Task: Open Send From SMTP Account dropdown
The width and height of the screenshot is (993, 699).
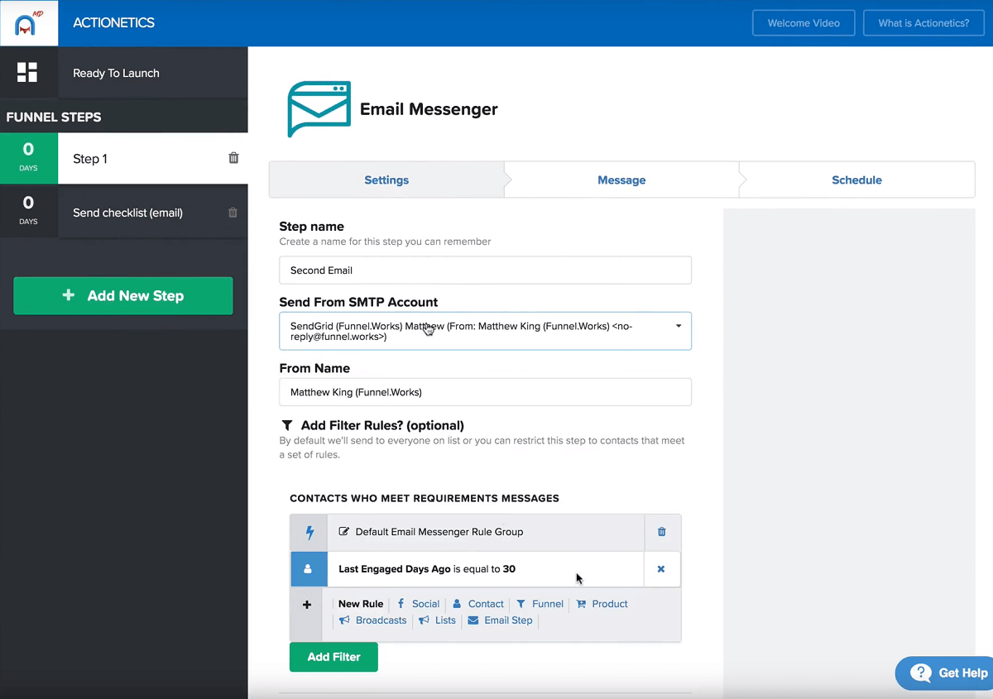Action: (486, 331)
